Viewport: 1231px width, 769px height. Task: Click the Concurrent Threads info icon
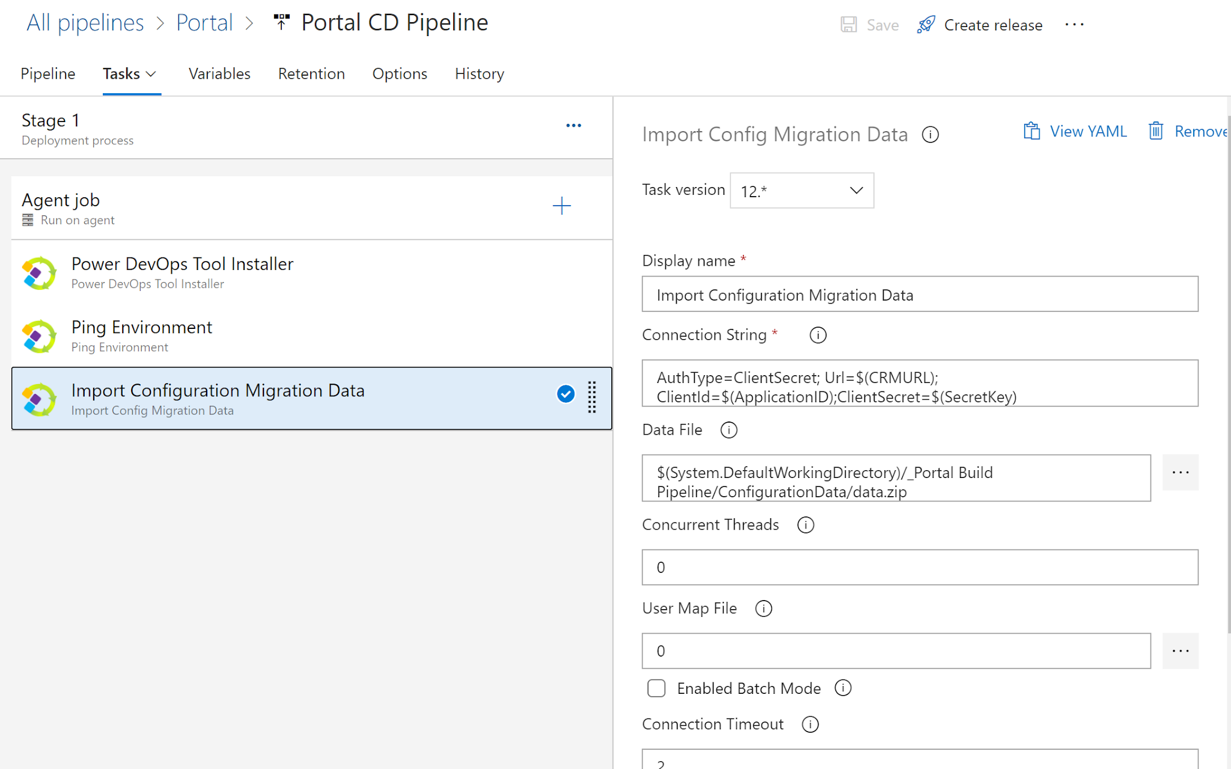click(805, 525)
